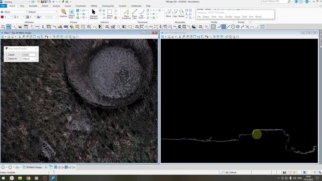The width and height of the screenshot is (322, 181).
Task: Toggle view 1 button in view groups bar
Action: tap(56, 167)
